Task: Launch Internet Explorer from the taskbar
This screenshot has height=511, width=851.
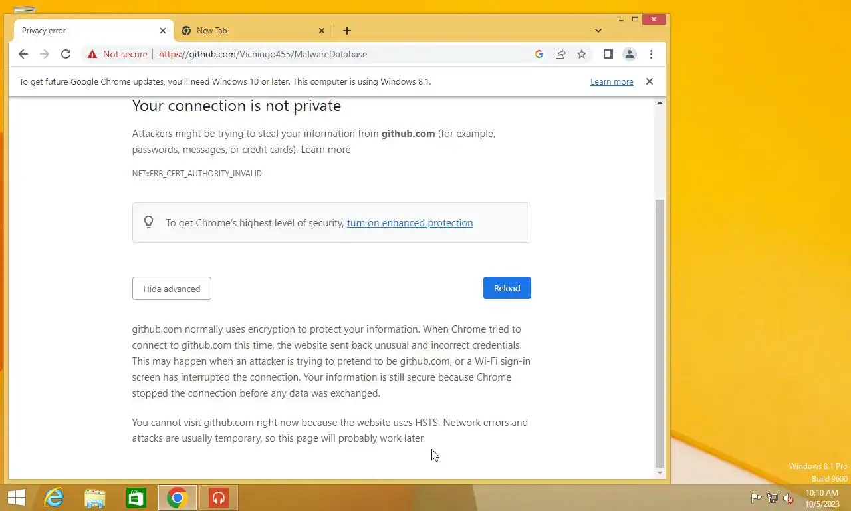Action: point(54,498)
